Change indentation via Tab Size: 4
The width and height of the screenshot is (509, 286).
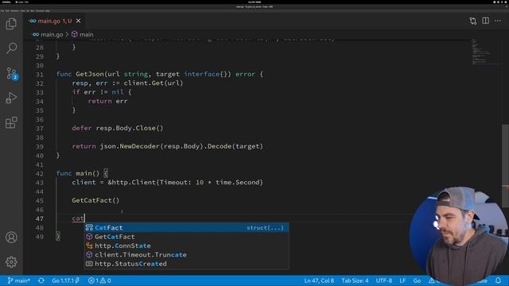[355, 280]
